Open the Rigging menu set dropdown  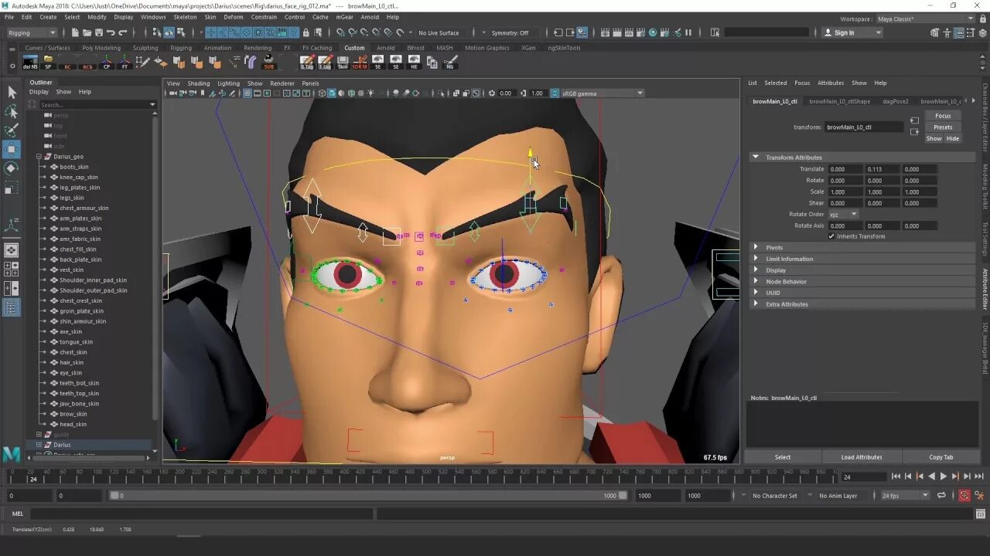(31, 32)
